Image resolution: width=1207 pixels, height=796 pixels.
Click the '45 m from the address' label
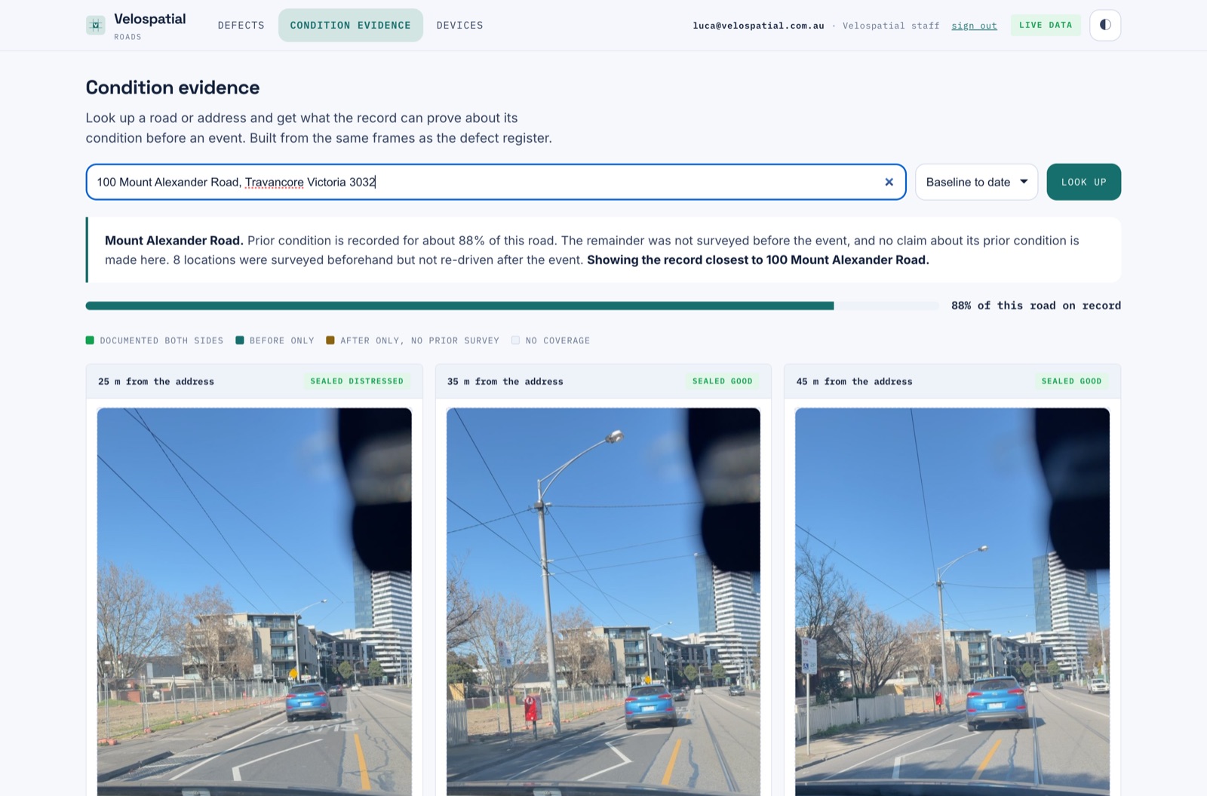click(854, 382)
